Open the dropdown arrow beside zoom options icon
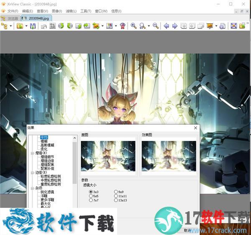Viewport: 251px width, 235px height. (x=149, y=26)
